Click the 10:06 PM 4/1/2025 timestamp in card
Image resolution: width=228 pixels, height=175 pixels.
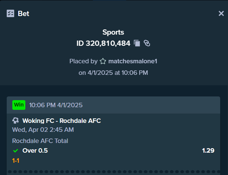56,105
